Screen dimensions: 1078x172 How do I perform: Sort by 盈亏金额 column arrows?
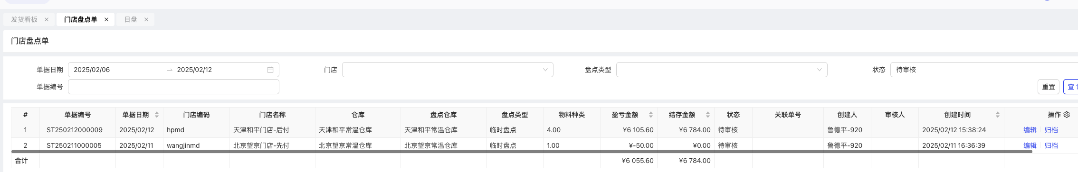click(651, 115)
